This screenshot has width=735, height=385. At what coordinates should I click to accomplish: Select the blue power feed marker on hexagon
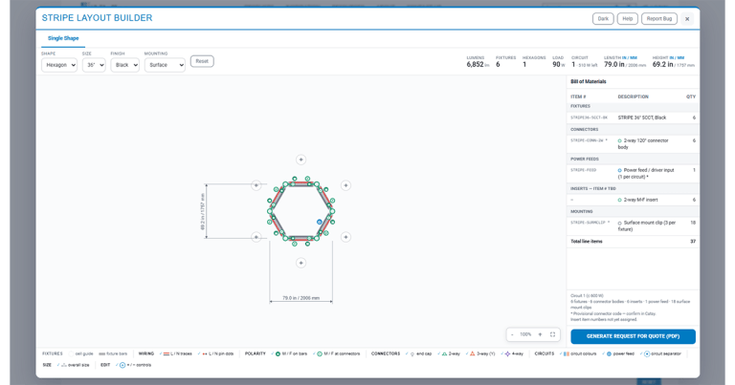(320, 222)
